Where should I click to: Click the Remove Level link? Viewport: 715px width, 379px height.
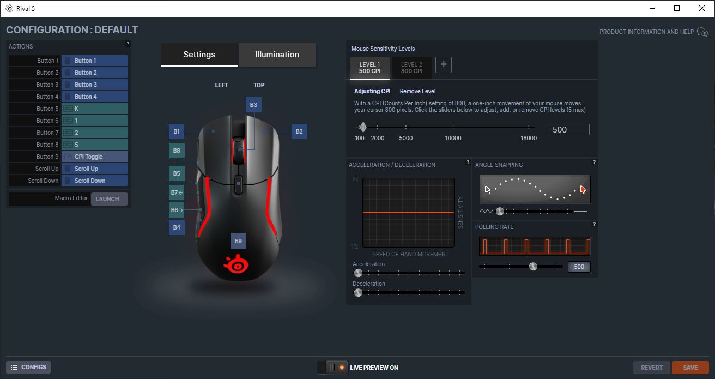pos(417,91)
